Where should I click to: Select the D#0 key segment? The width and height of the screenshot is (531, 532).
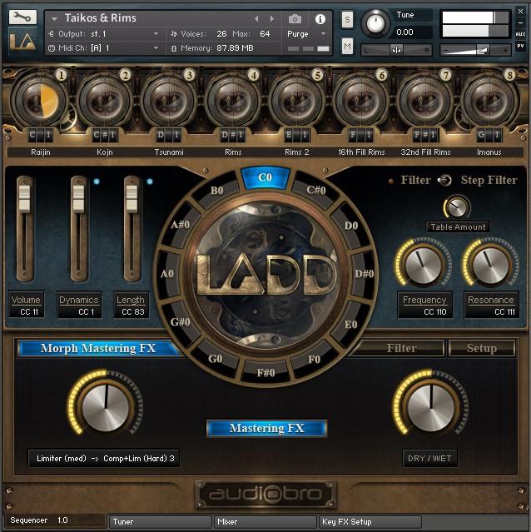pyautogui.click(x=365, y=273)
